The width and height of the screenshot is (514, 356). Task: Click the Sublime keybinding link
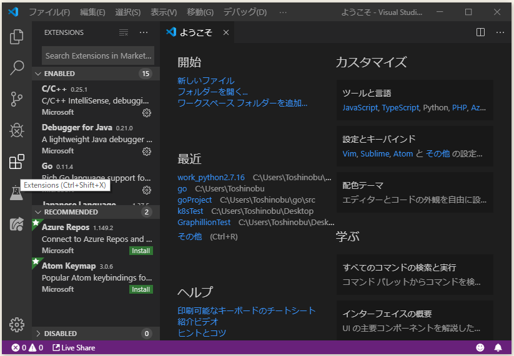tap(375, 154)
